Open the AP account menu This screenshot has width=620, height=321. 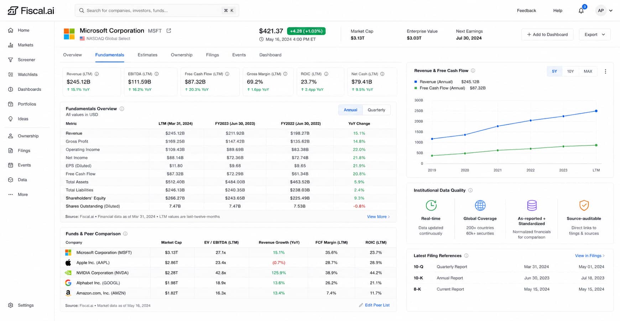point(604,10)
